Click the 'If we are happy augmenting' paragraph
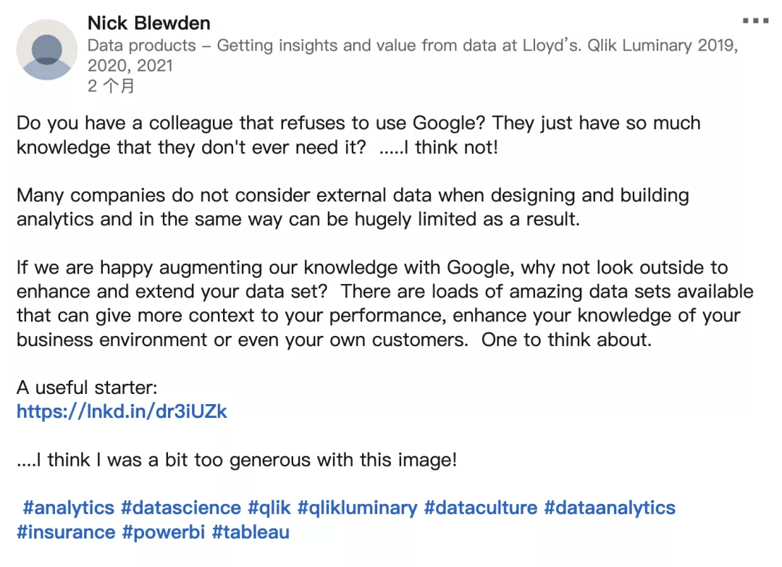The width and height of the screenshot is (782, 567). [x=384, y=303]
